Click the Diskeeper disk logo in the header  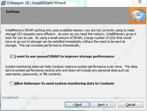tap(138, 16)
